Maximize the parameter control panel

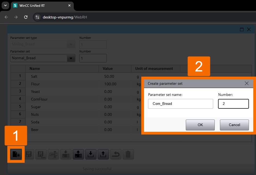pyautogui.click(x=242, y=29)
